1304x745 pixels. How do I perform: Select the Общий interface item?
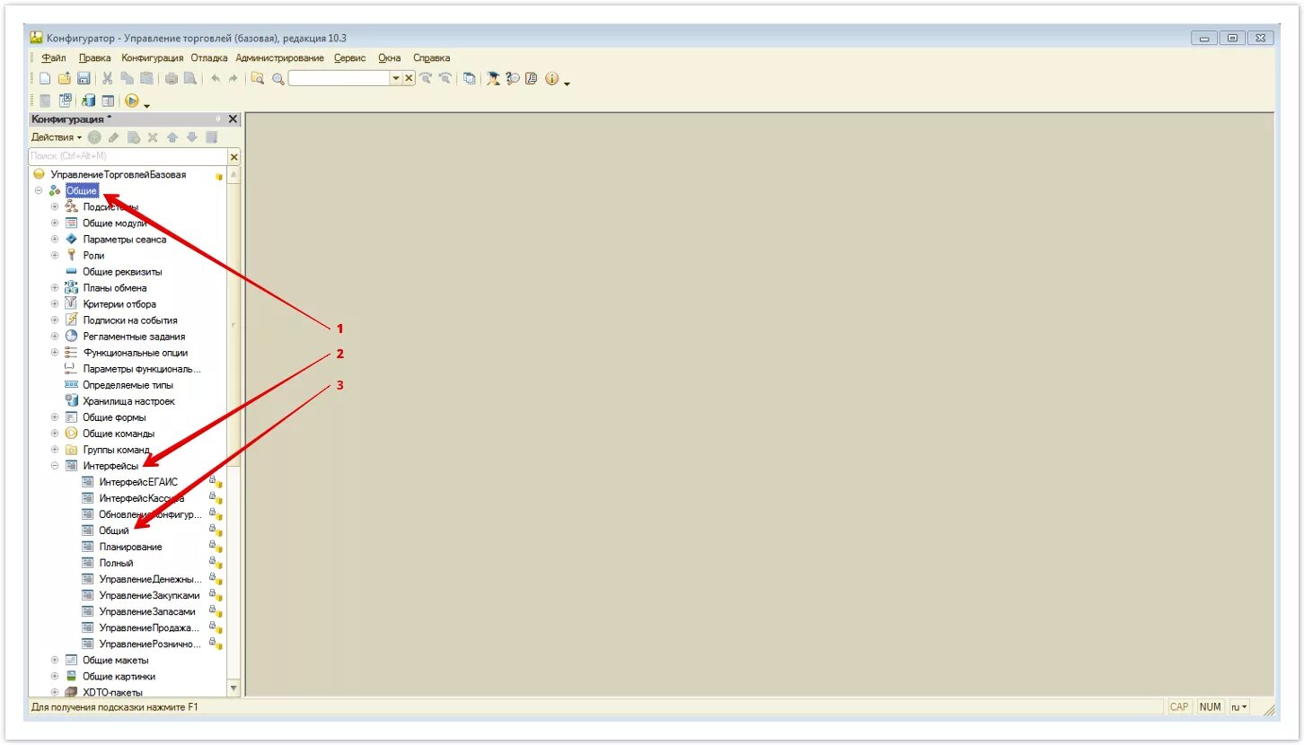[114, 530]
